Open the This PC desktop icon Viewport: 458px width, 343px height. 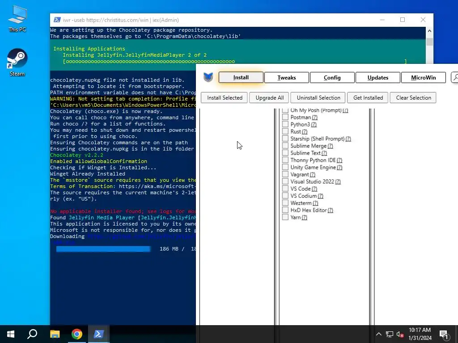point(17,18)
